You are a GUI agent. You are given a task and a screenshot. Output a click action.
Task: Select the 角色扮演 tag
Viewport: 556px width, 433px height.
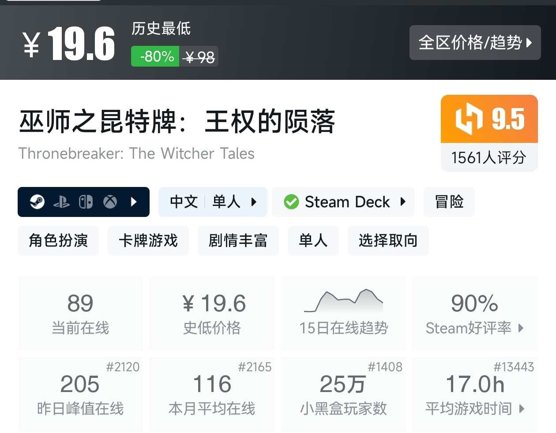point(58,241)
